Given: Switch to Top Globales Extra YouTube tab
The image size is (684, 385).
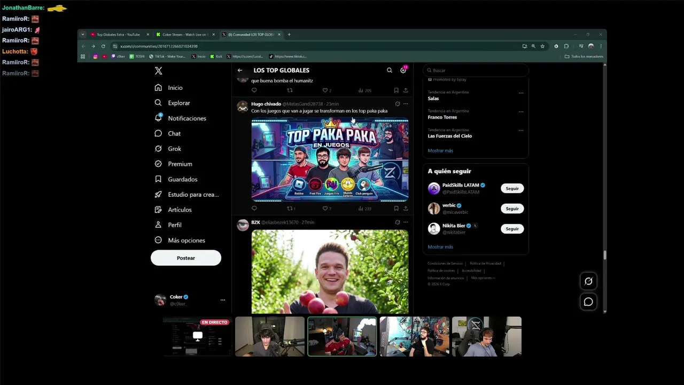Looking at the screenshot, I should click(119, 34).
